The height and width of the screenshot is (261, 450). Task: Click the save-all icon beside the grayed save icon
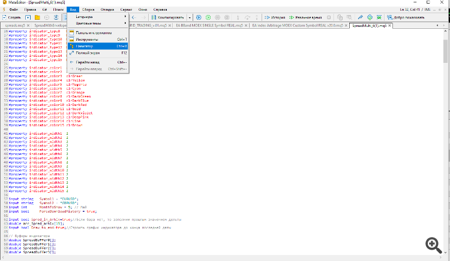56,17
